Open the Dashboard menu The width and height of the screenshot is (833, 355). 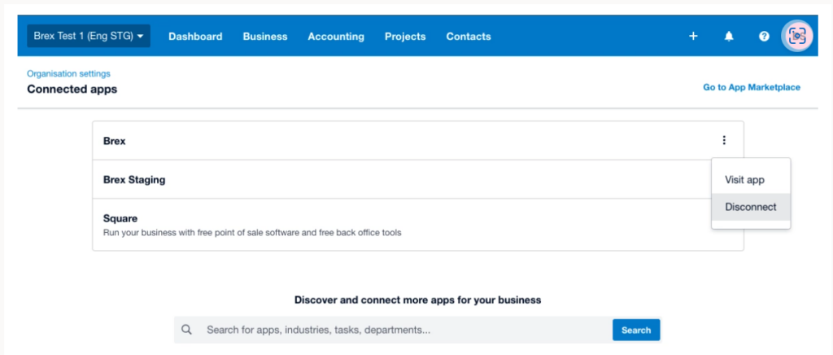click(195, 37)
